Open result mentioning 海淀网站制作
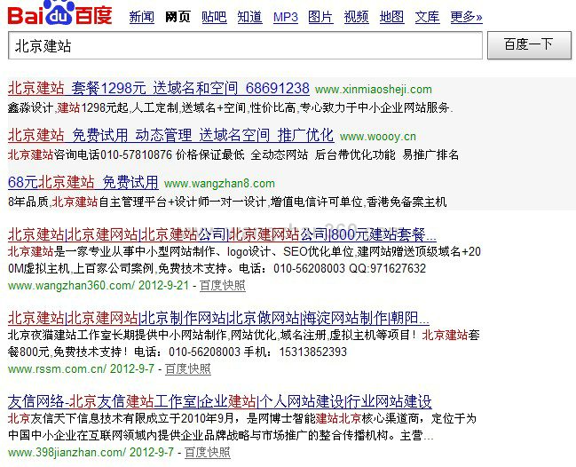576x467 pixels. coord(218,317)
